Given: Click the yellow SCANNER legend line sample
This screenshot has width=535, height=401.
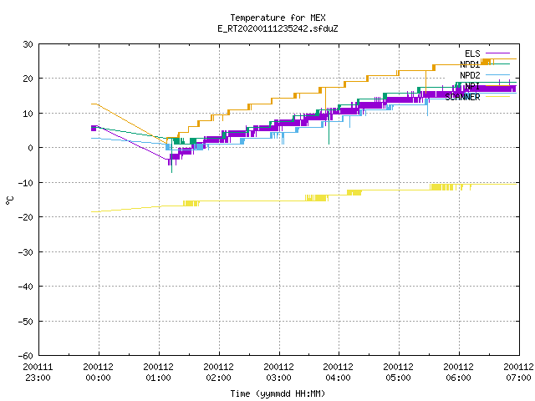Looking at the screenshot, I should (497, 97).
